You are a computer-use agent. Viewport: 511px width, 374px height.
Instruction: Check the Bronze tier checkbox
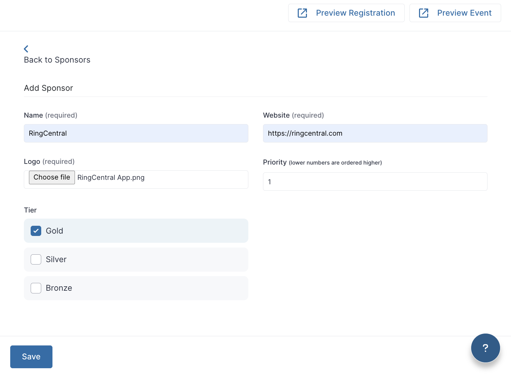pyautogui.click(x=36, y=288)
